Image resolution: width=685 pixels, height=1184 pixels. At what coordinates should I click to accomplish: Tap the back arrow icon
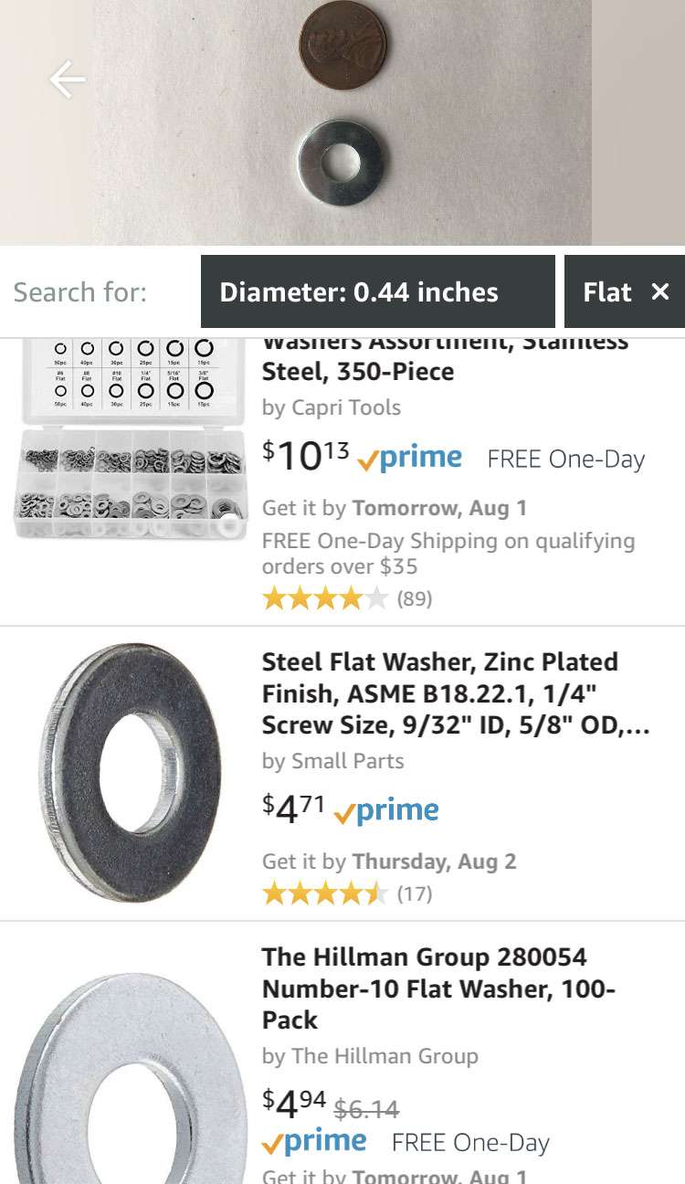coord(68,79)
